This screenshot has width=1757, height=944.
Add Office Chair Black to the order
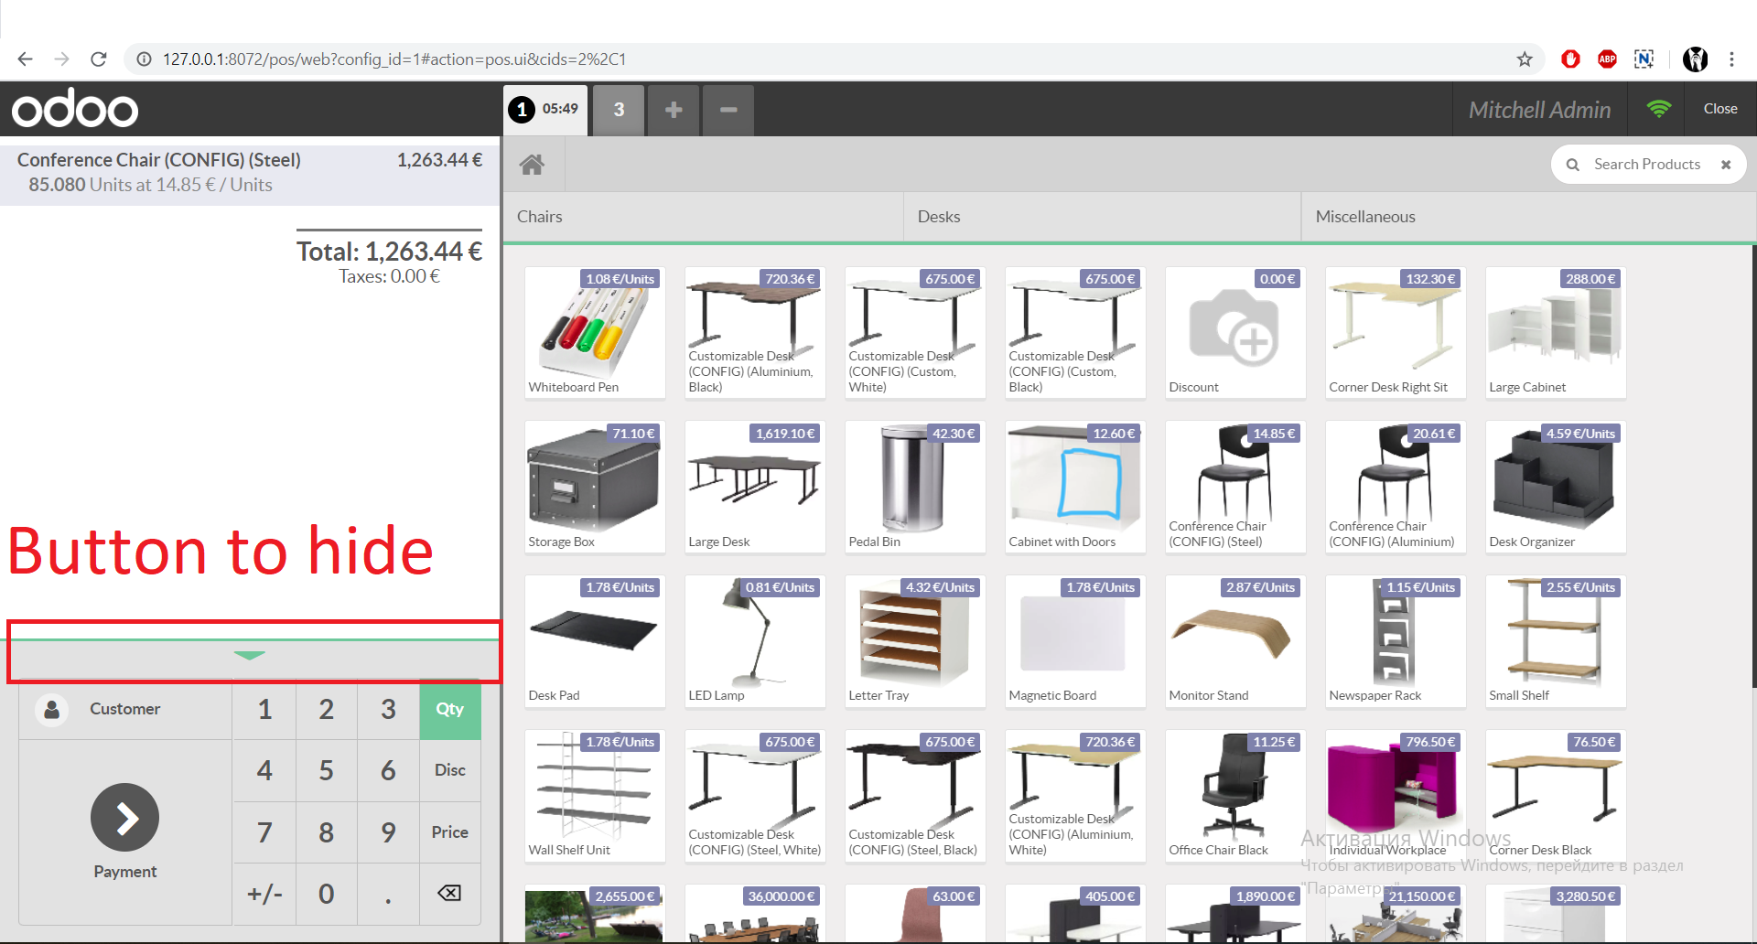click(1235, 796)
